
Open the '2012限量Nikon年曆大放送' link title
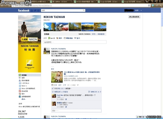point(82,73)
